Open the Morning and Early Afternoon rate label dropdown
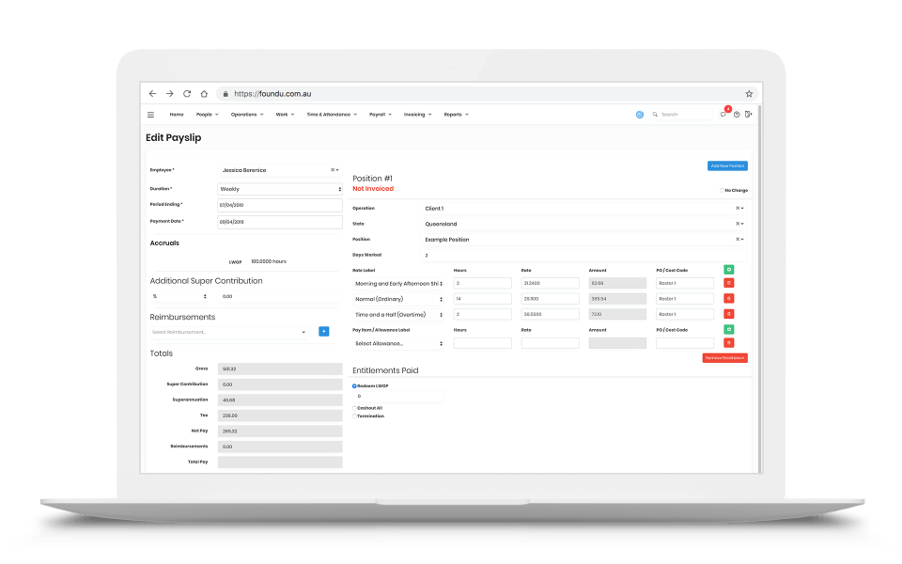The height and width of the screenshot is (564, 902). tap(398, 283)
